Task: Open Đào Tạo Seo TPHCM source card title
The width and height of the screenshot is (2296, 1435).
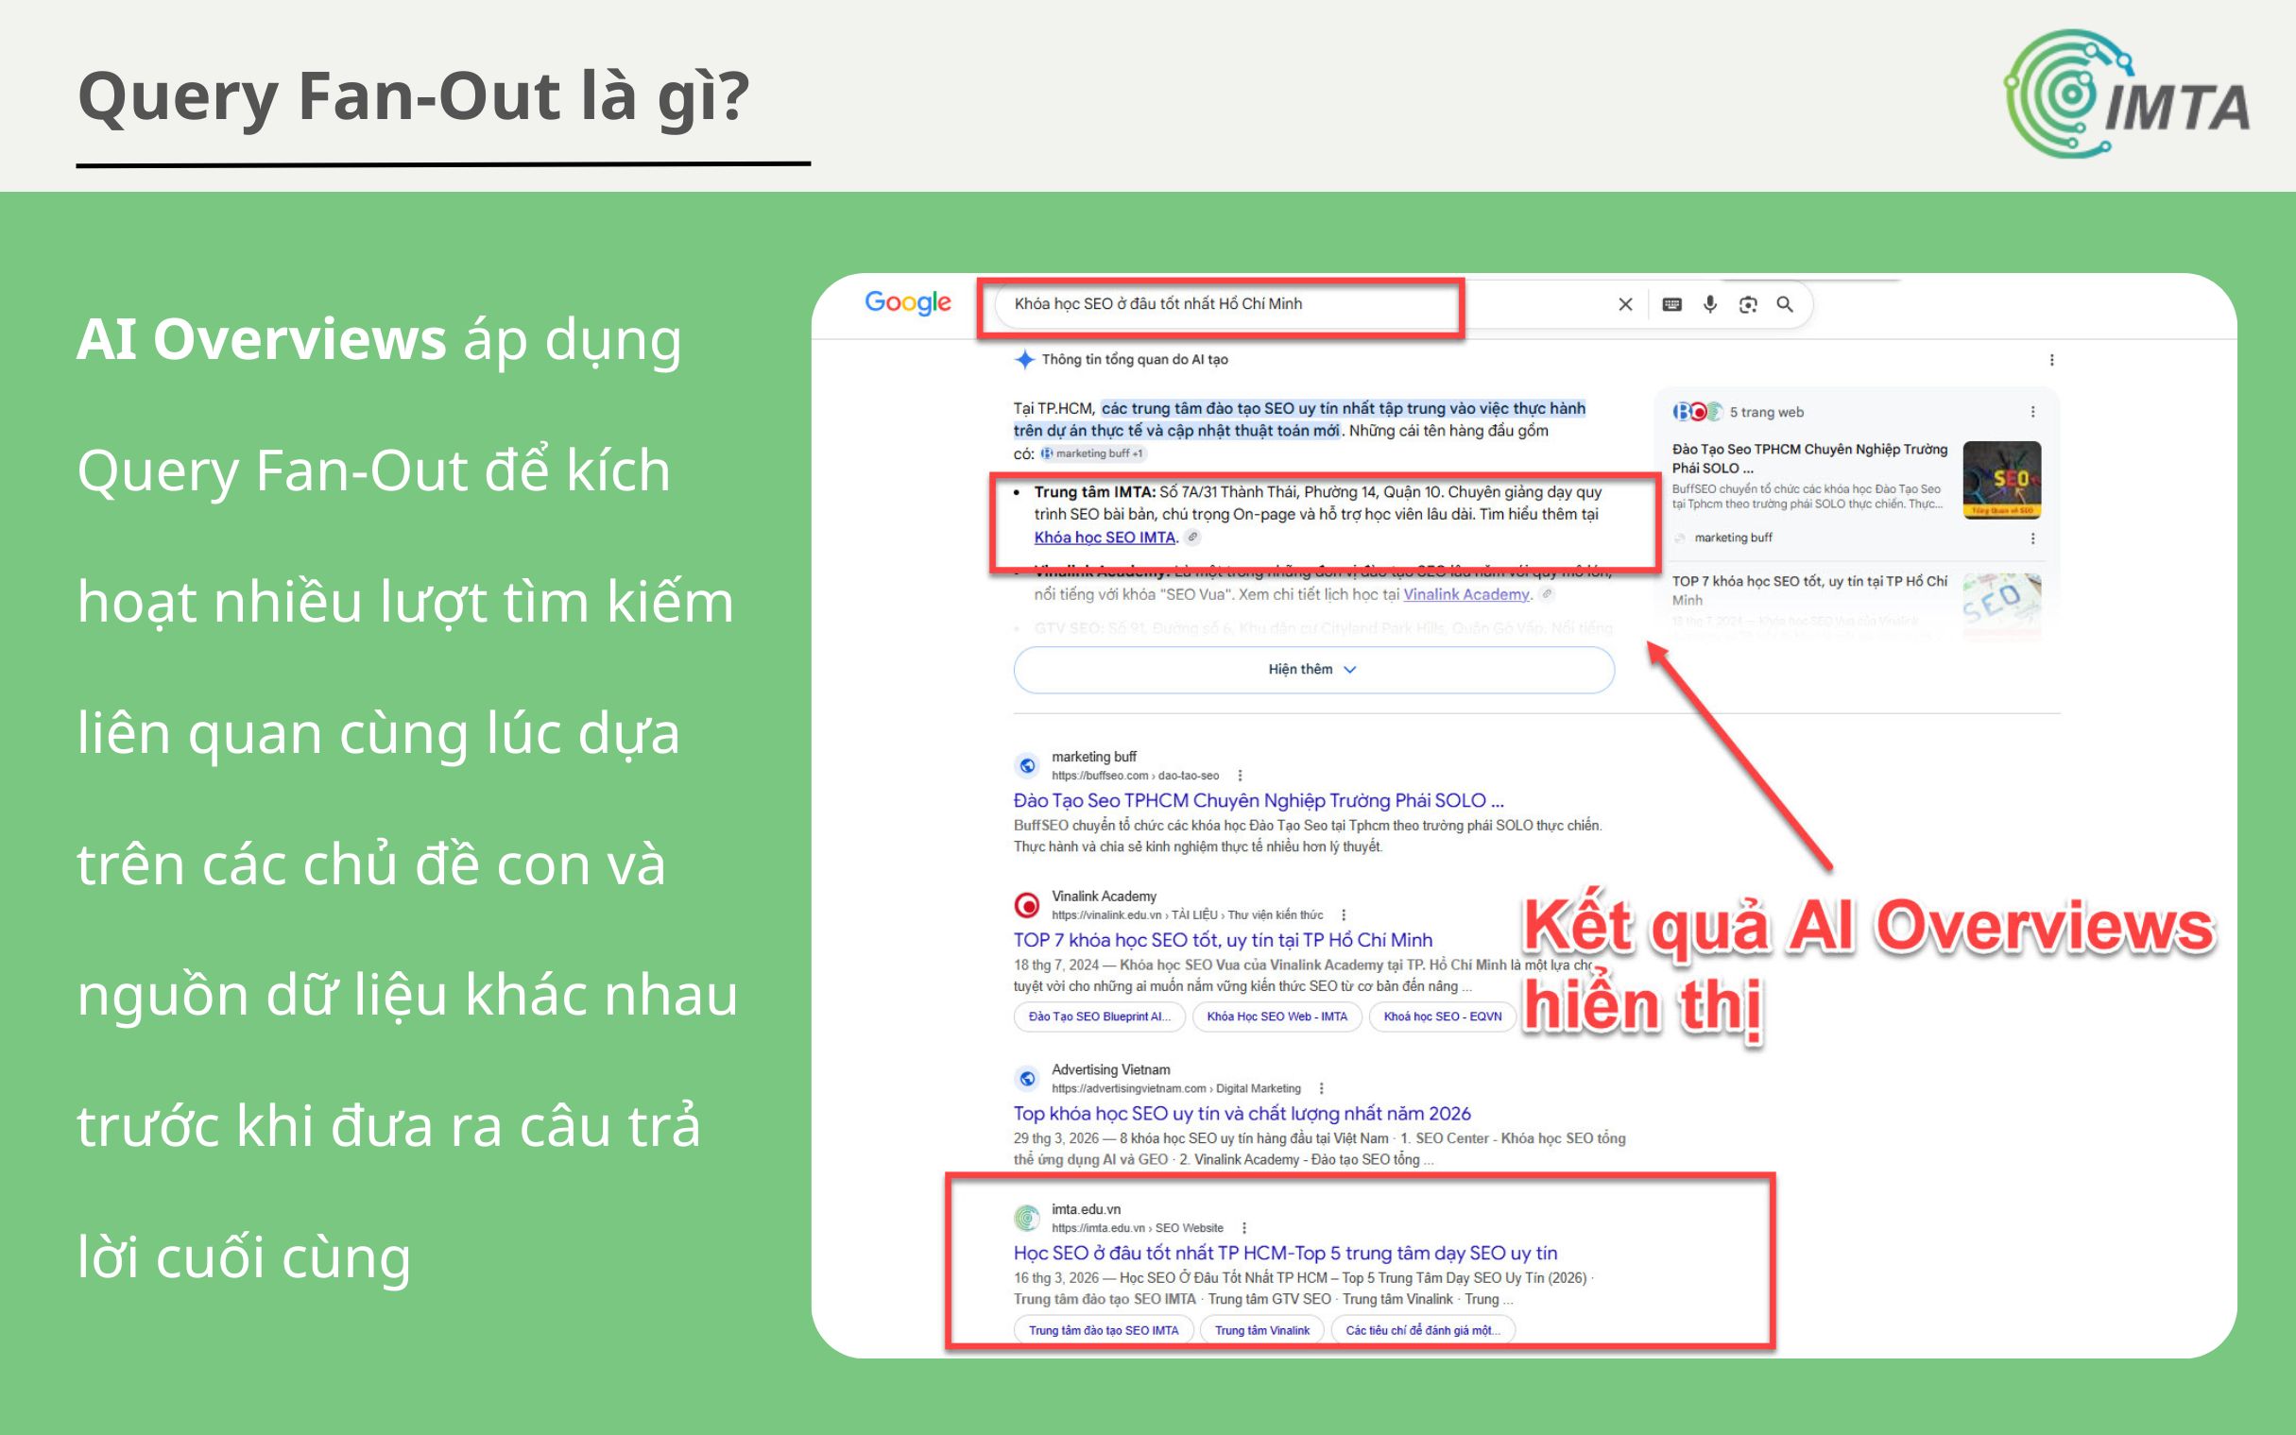Action: coord(1809,458)
